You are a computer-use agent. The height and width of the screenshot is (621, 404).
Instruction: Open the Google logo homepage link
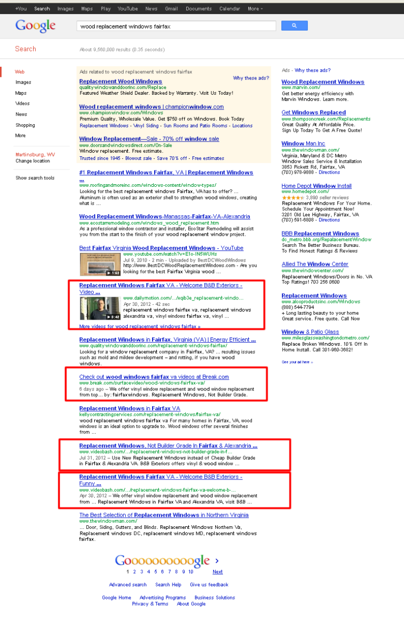coord(35,26)
